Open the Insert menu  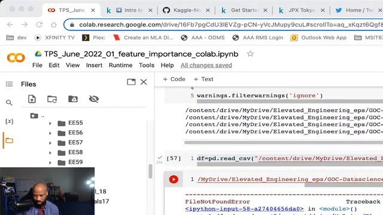(x=94, y=65)
